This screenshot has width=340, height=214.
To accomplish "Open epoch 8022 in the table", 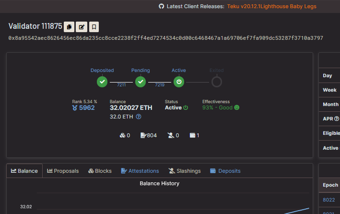I will click(328, 200).
